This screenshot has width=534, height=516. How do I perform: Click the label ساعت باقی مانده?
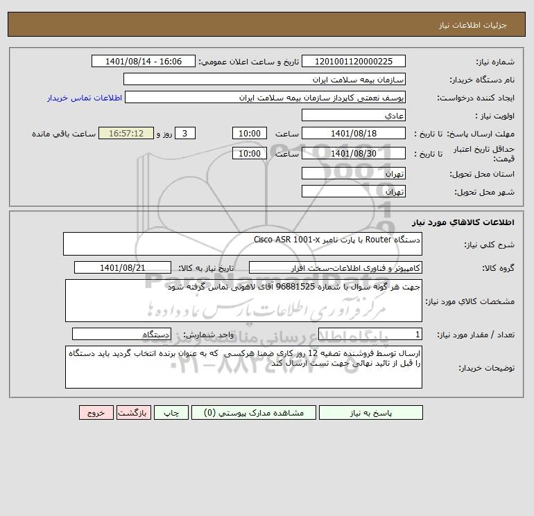point(64,134)
